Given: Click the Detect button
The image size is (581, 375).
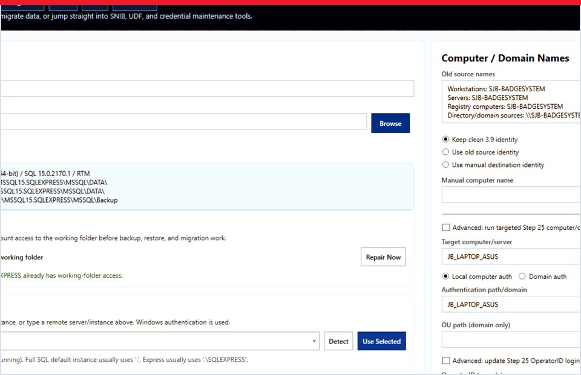Looking at the screenshot, I should point(338,341).
